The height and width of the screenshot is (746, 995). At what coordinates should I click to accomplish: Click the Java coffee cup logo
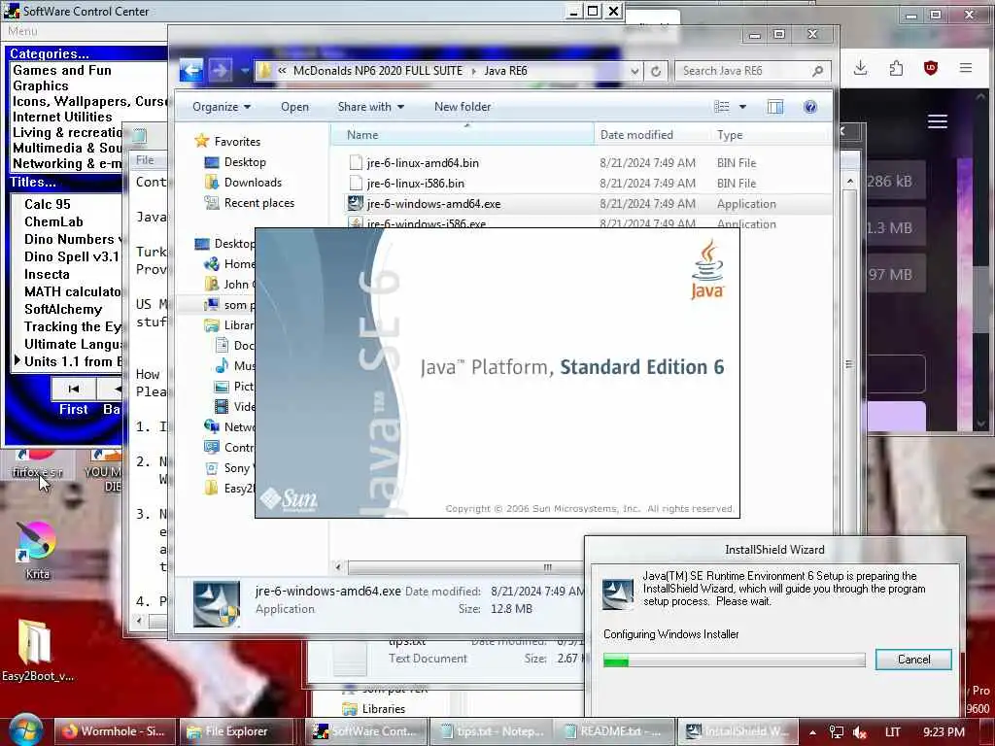coord(707,269)
